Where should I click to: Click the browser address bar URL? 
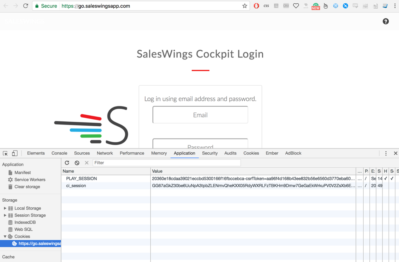(96, 6)
